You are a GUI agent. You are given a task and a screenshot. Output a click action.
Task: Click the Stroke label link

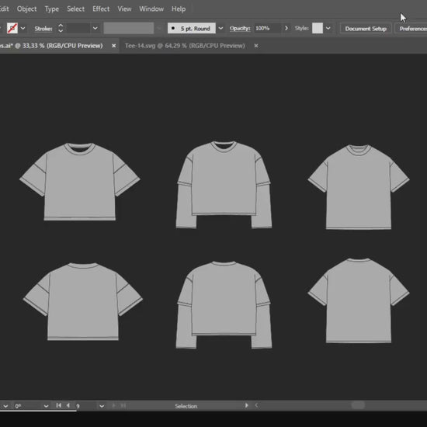point(43,29)
